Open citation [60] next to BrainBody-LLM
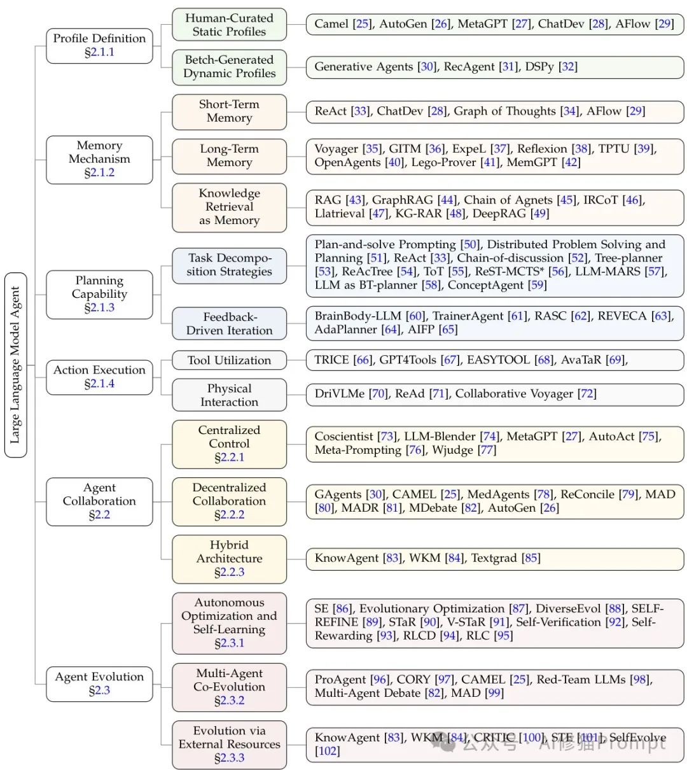The image size is (687, 770). pos(416,316)
